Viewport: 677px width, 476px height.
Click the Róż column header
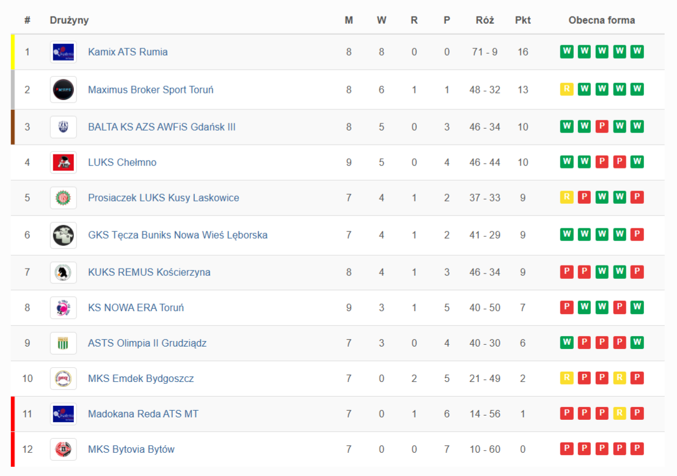click(x=485, y=20)
